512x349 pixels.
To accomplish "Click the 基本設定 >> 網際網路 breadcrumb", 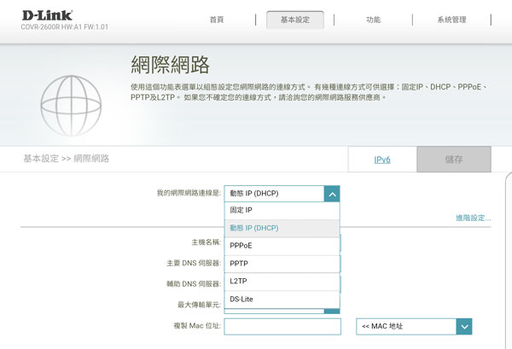I will point(66,159).
